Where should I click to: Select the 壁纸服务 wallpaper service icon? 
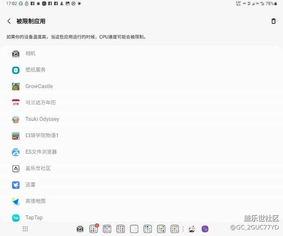point(16,70)
